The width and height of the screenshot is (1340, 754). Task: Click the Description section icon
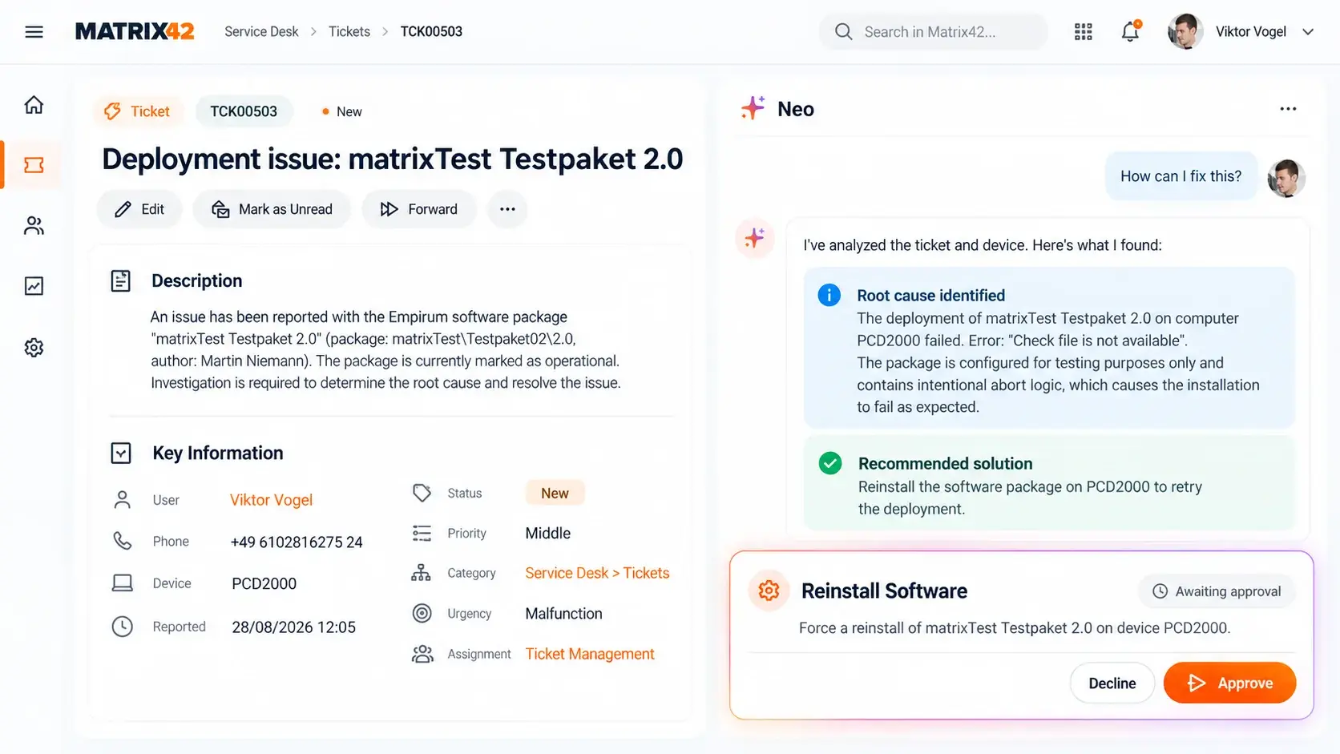pos(120,280)
